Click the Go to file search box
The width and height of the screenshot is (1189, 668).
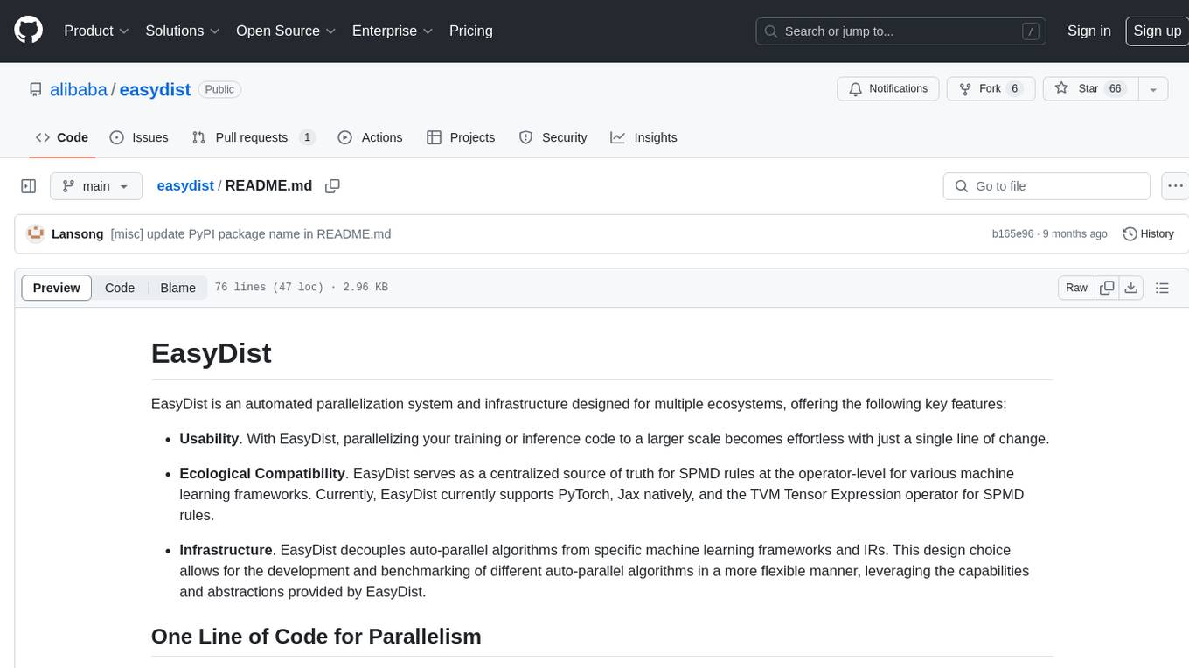(x=1046, y=186)
